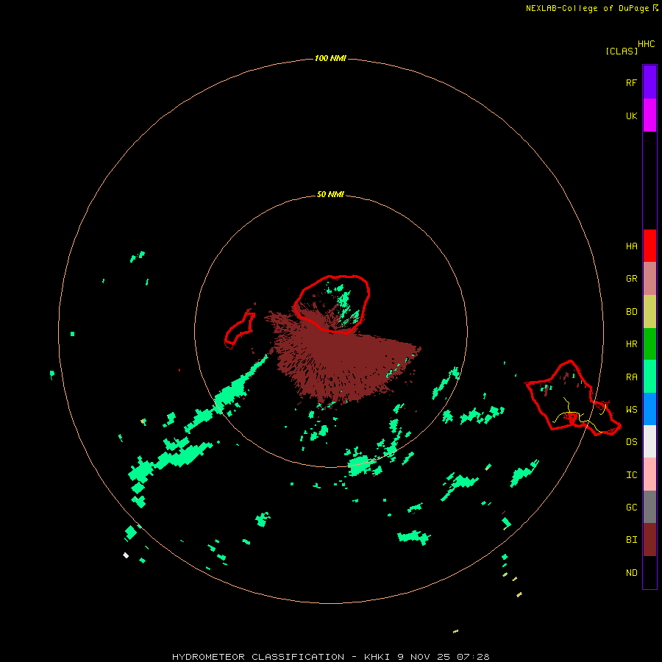Click the WS blue legend swatch
Image resolution: width=662 pixels, height=662 pixels.
649,409
